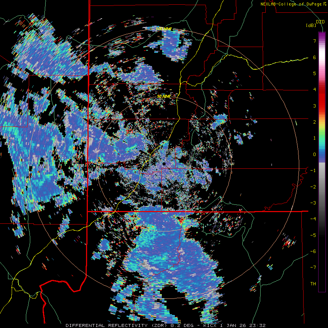Select the 7 value on the scale
Viewport: 328px width, 328px height.
pyautogui.click(x=315, y=41)
